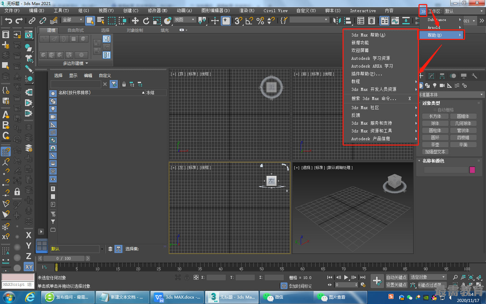Viewport: 486px width, 304px height.
Task: Toggle the Percent Snap button
Action: (260, 21)
